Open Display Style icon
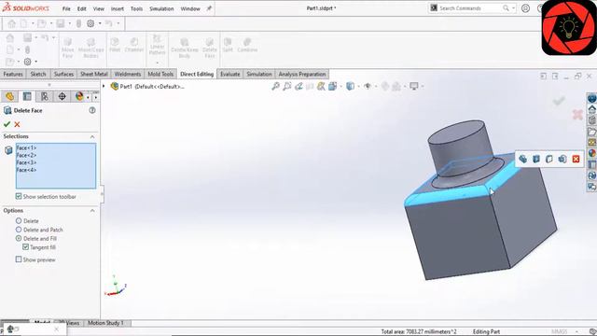 [351, 87]
